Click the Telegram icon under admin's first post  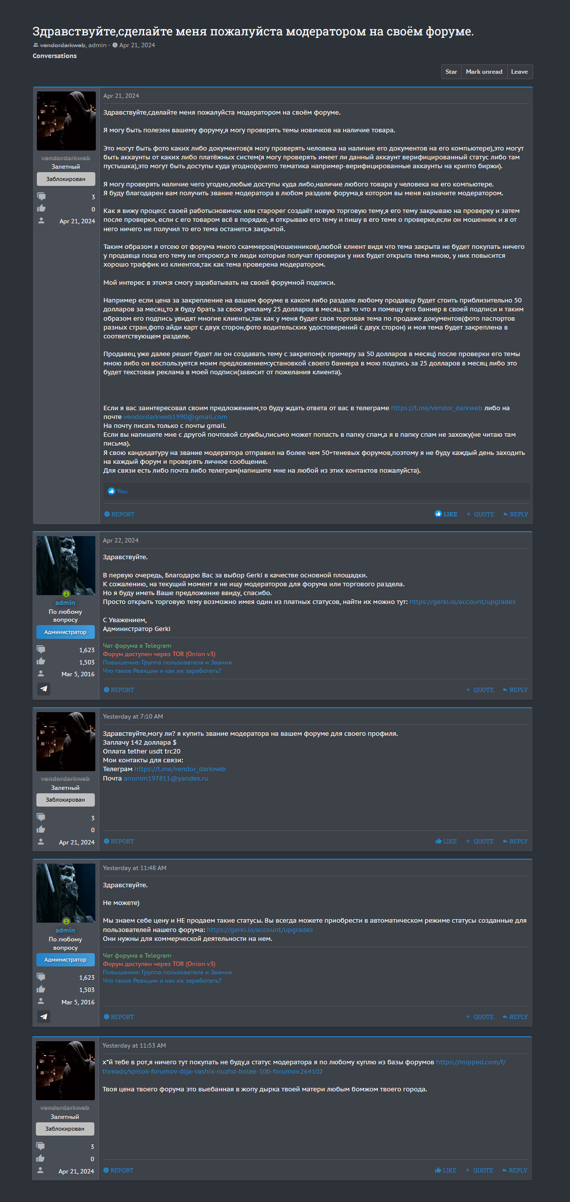(44, 689)
